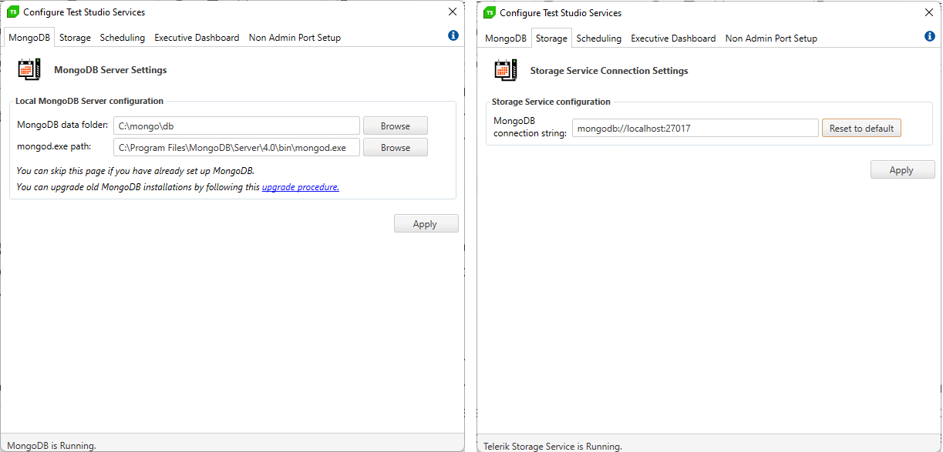Click the 'MongoDB data folder:' label
943x452 pixels.
pyautogui.click(x=62, y=125)
